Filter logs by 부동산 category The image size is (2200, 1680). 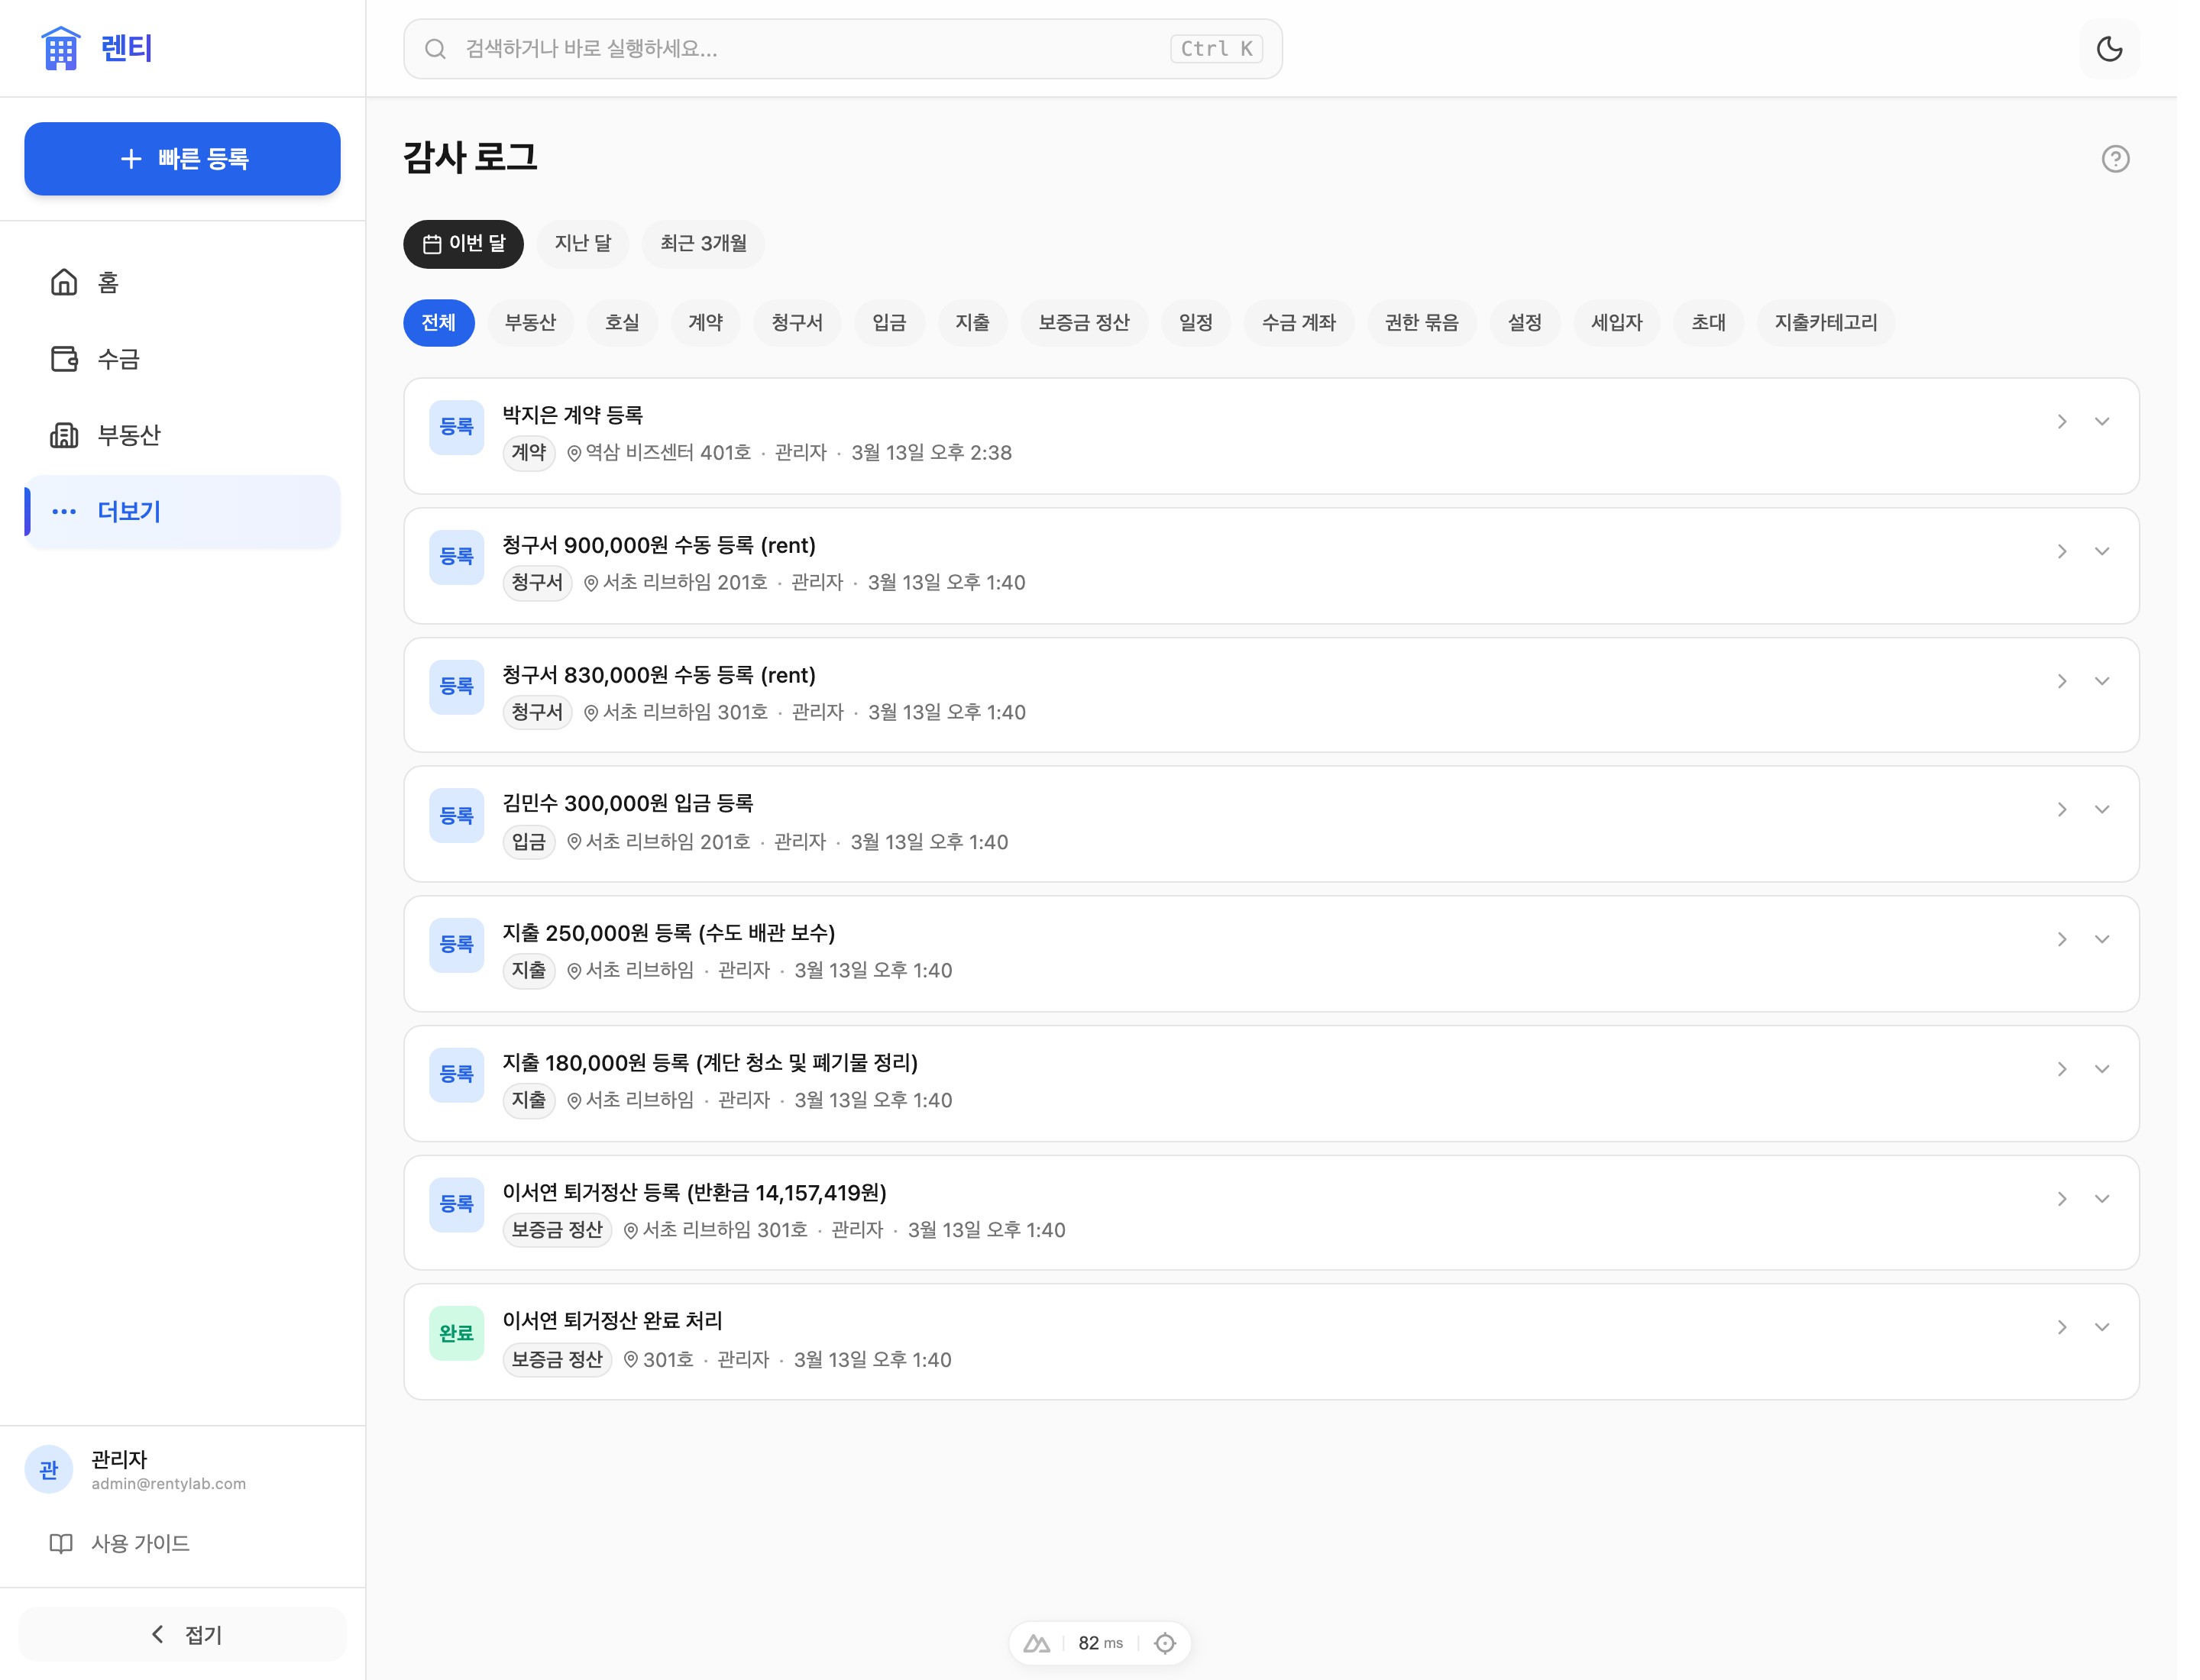click(530, 323)
